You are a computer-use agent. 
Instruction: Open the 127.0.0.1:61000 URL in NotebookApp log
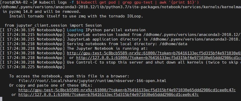coord(159,58)
